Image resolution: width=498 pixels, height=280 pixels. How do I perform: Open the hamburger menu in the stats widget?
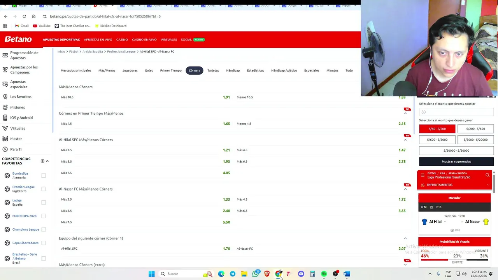(x=423, y=175)
